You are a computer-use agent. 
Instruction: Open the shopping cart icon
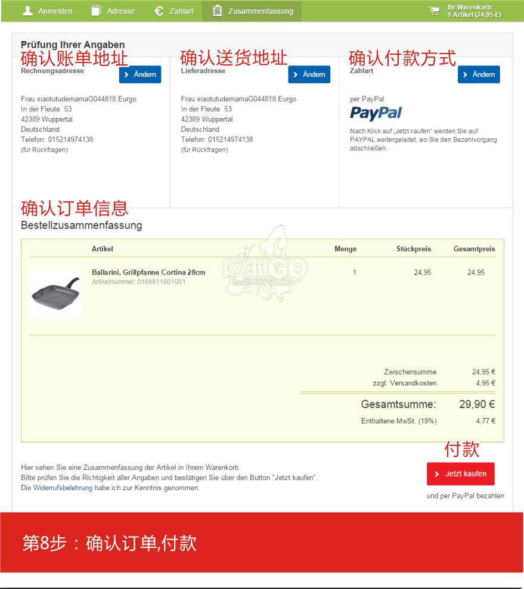point(434,11)
